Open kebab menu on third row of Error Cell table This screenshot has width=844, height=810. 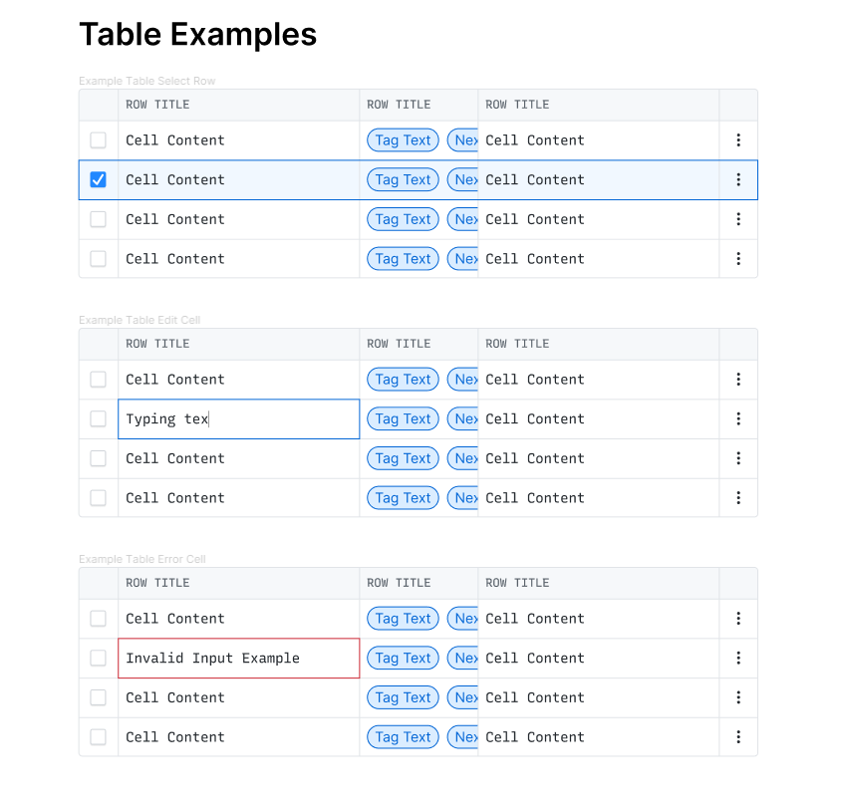tap(738, 697)
